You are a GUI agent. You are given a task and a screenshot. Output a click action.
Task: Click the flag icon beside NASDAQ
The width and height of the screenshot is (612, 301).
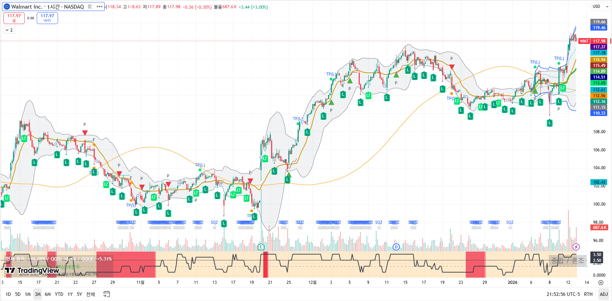90,7
